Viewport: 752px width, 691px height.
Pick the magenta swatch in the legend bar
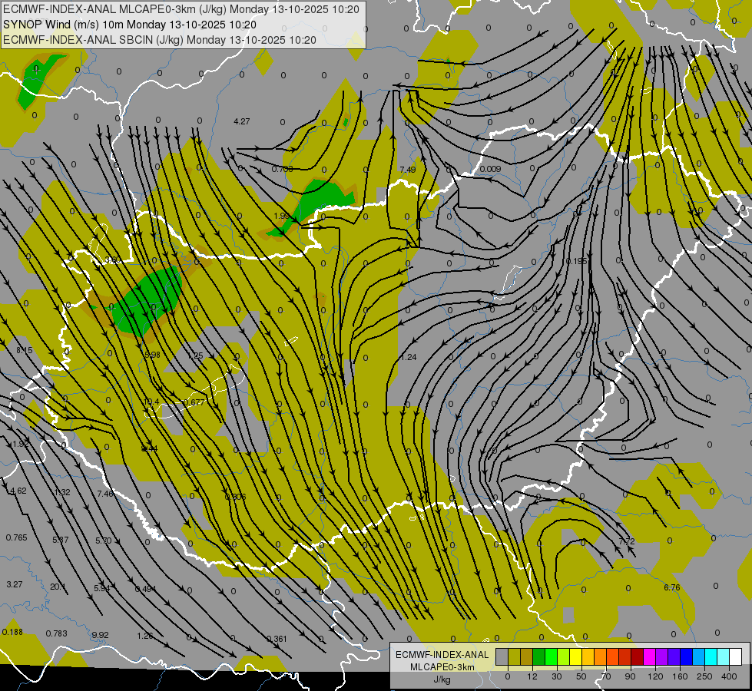pyautogui.click(x=650, y=656)
